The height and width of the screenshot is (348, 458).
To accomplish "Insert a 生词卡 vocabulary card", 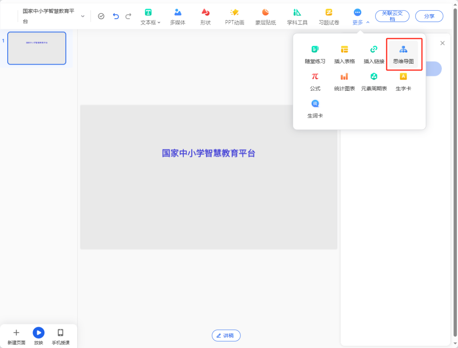I will click(315, 108).
